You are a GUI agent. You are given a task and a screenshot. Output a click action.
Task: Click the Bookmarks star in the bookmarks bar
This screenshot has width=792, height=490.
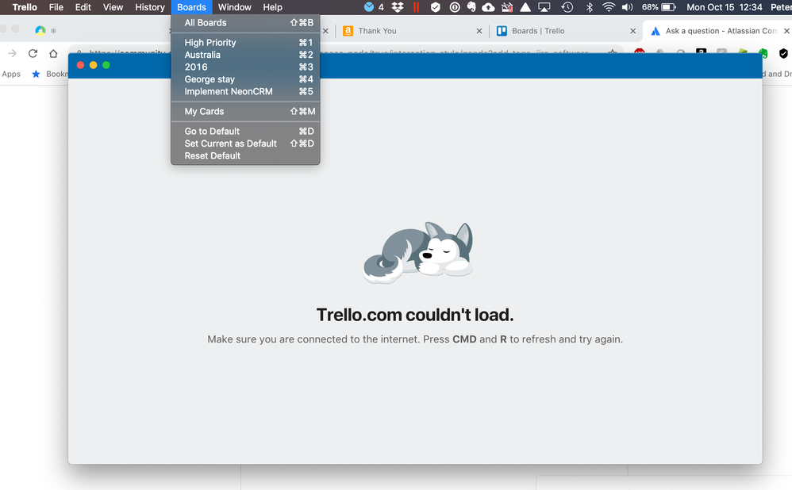tap(35, 74)
